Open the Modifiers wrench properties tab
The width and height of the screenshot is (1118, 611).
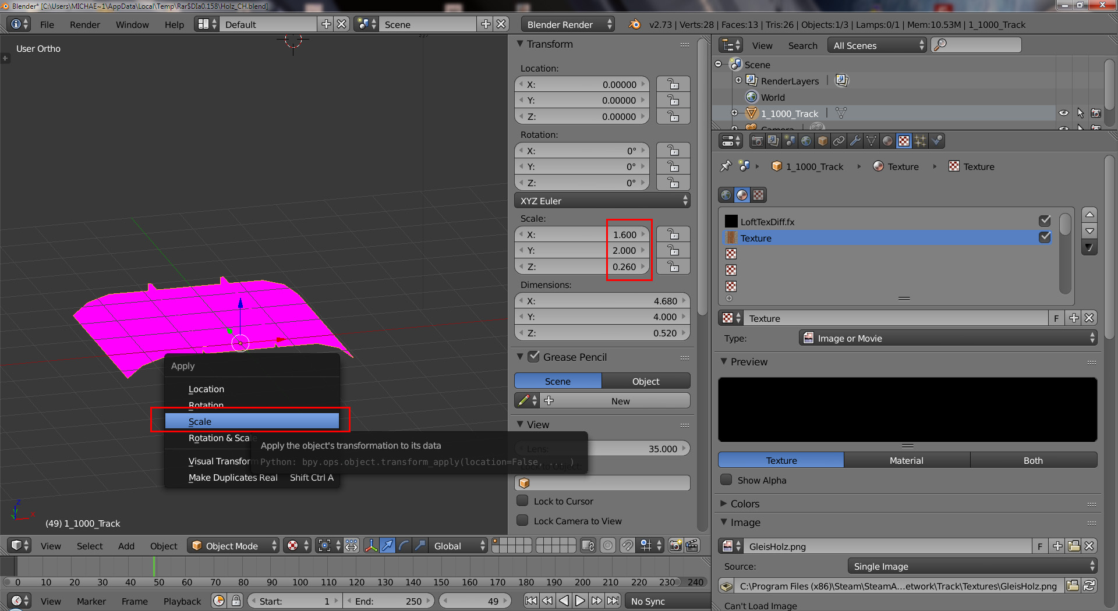855,141
